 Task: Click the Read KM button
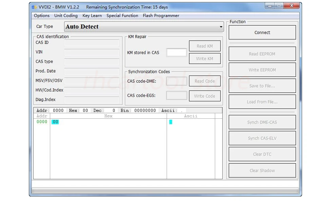[205, 46]
